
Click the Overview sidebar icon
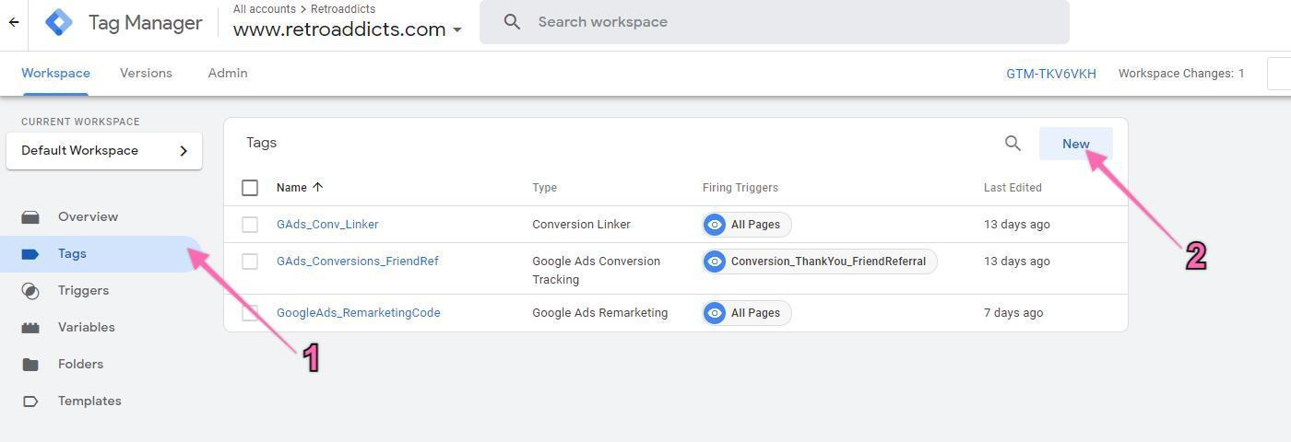point(30,217)
